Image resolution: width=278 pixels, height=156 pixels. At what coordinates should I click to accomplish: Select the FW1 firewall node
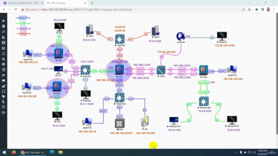(x=119, y=69)
